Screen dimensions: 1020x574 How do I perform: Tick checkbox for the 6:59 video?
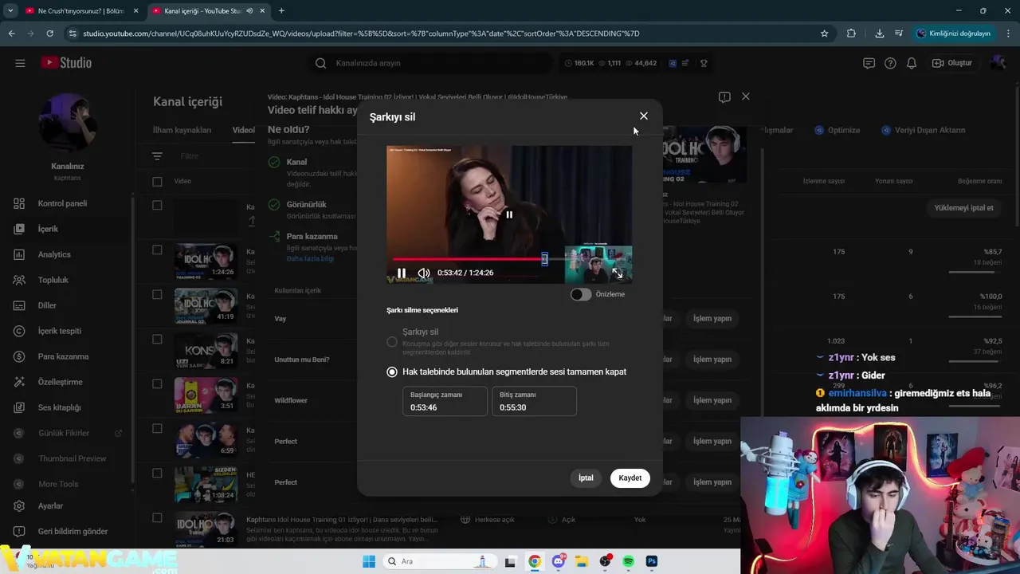click(157, 428)
